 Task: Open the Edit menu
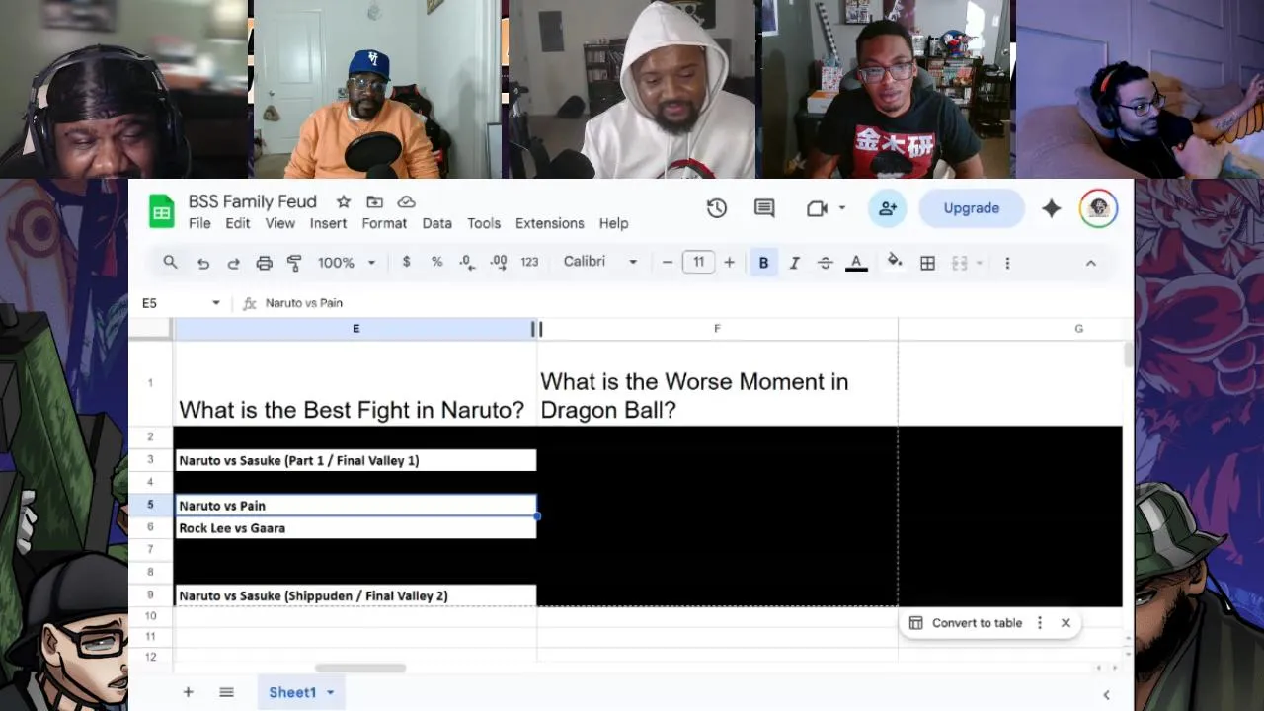(238, 223)
